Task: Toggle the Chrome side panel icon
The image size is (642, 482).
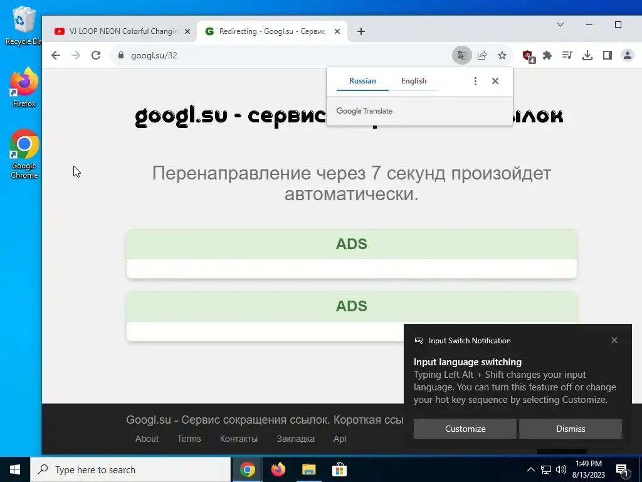Action: 607,55
